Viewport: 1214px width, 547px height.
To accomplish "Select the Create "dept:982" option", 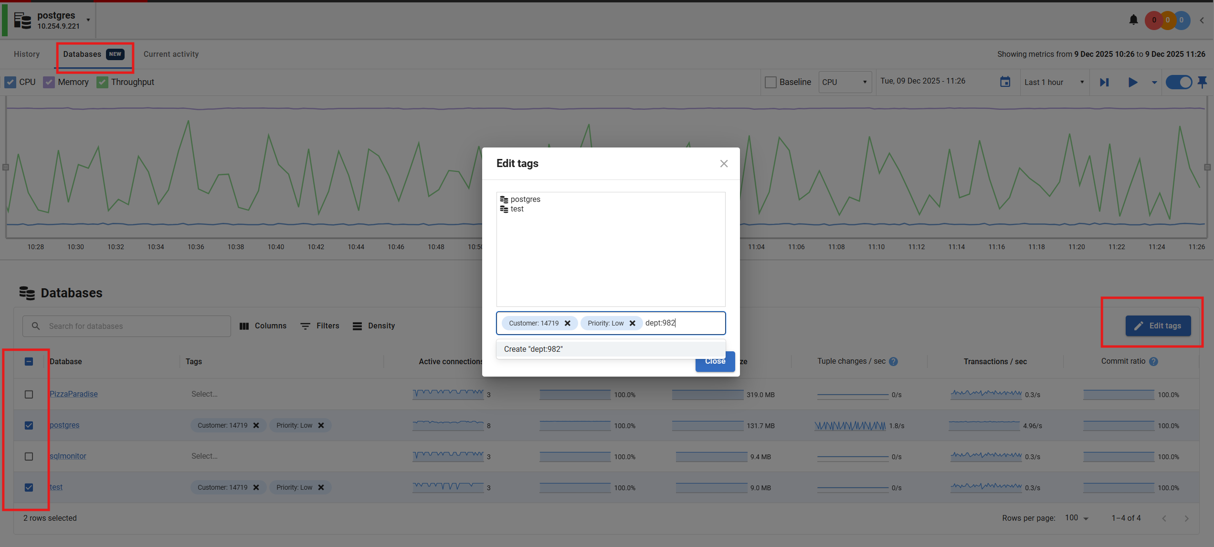I will pyautogui.click(x=533, y=349).
